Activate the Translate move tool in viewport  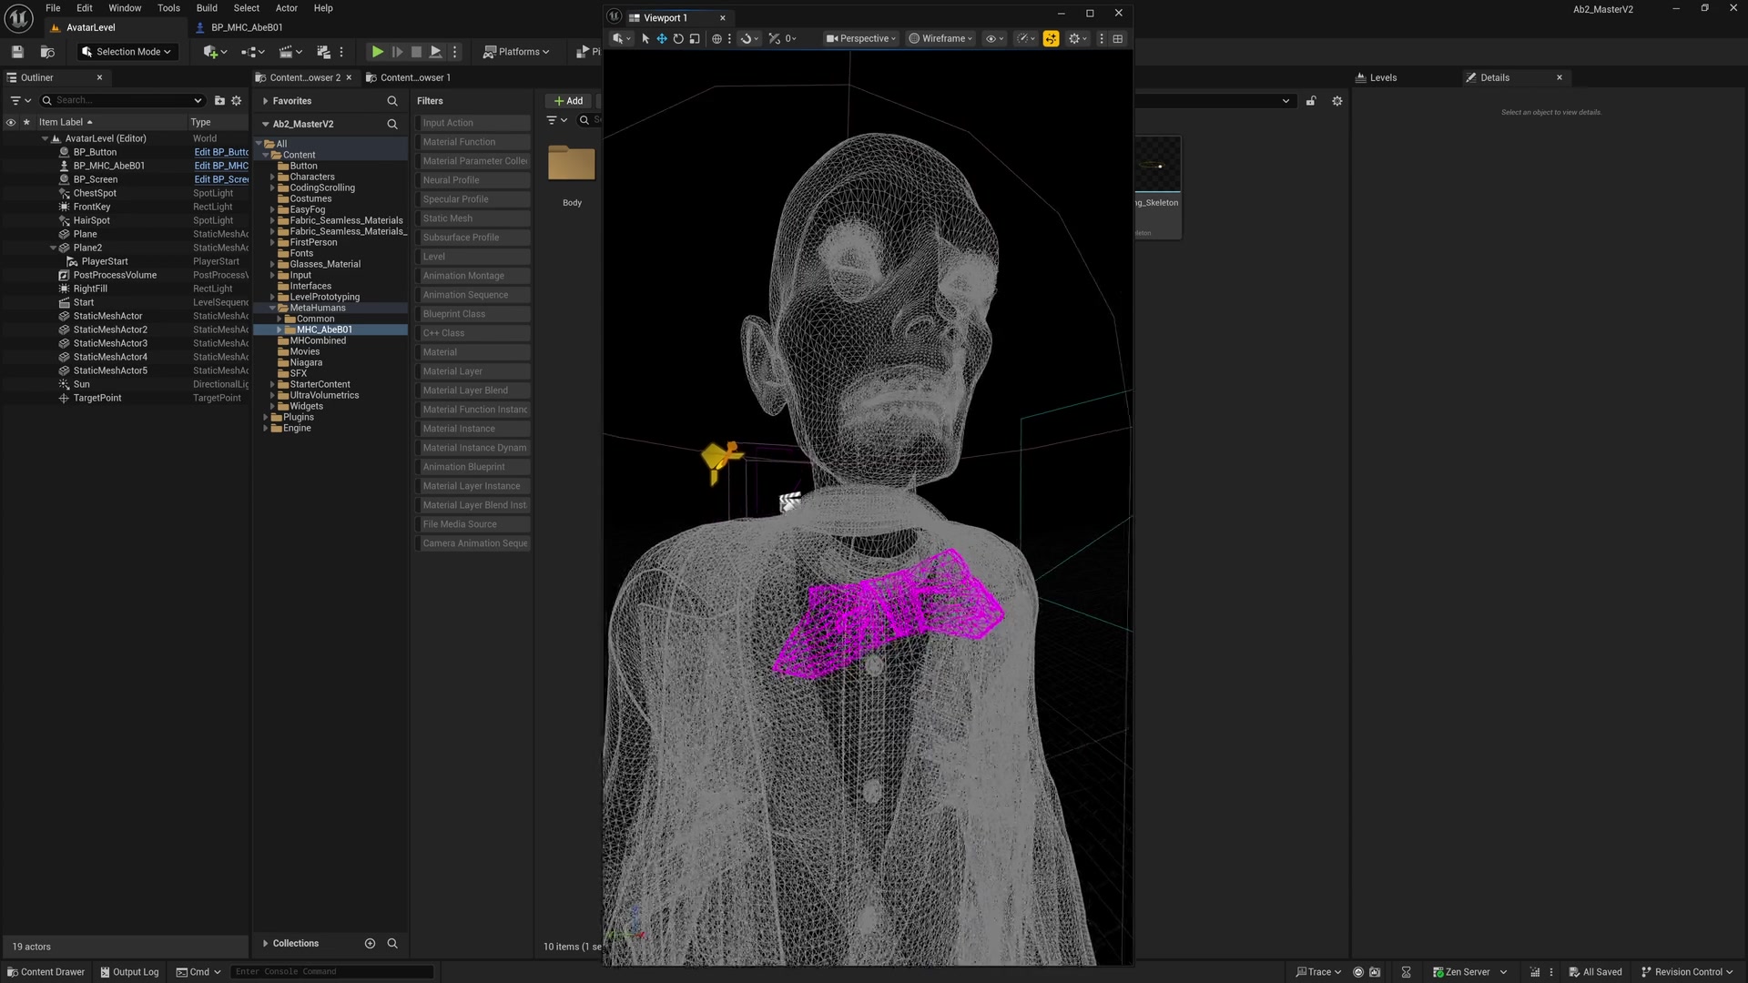coord(662,39)
